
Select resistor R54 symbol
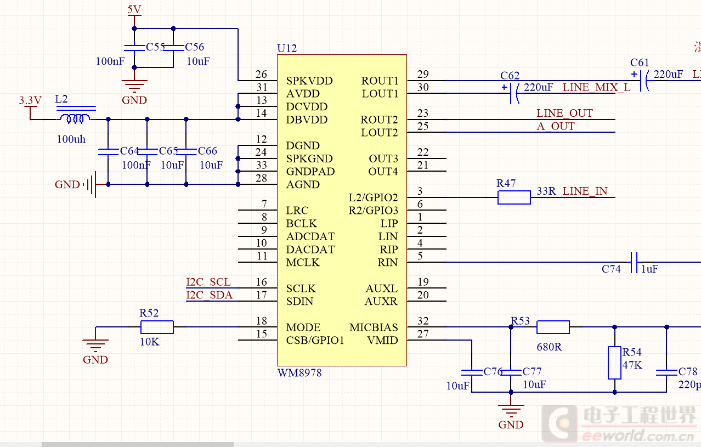[614, 363]
